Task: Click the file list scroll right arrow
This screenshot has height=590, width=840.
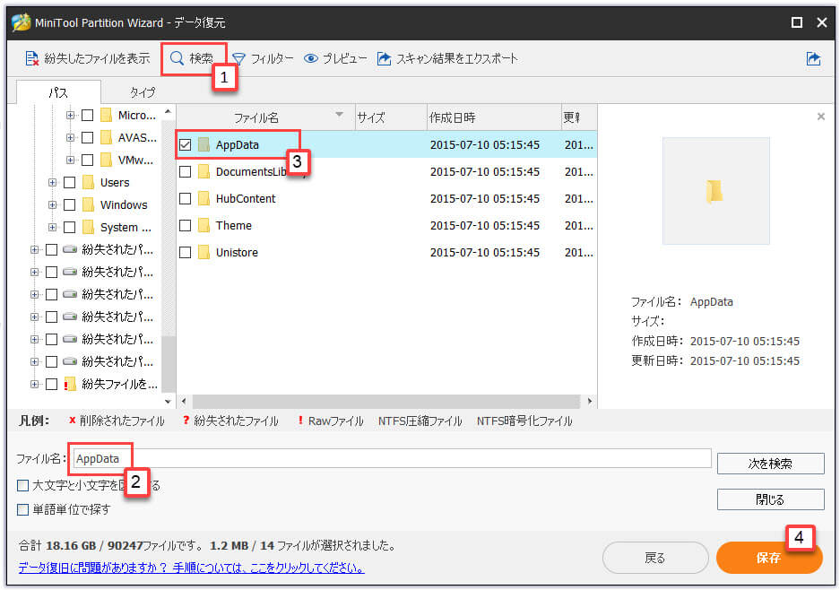Action: 589,401
